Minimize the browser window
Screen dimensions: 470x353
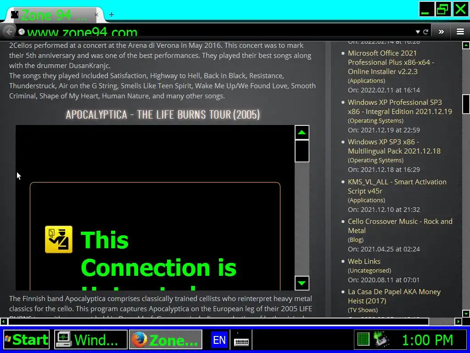click(427, 9)
